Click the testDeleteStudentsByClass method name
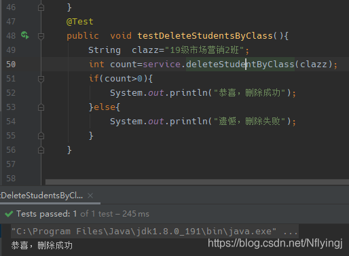 click(x=205, y=36)
